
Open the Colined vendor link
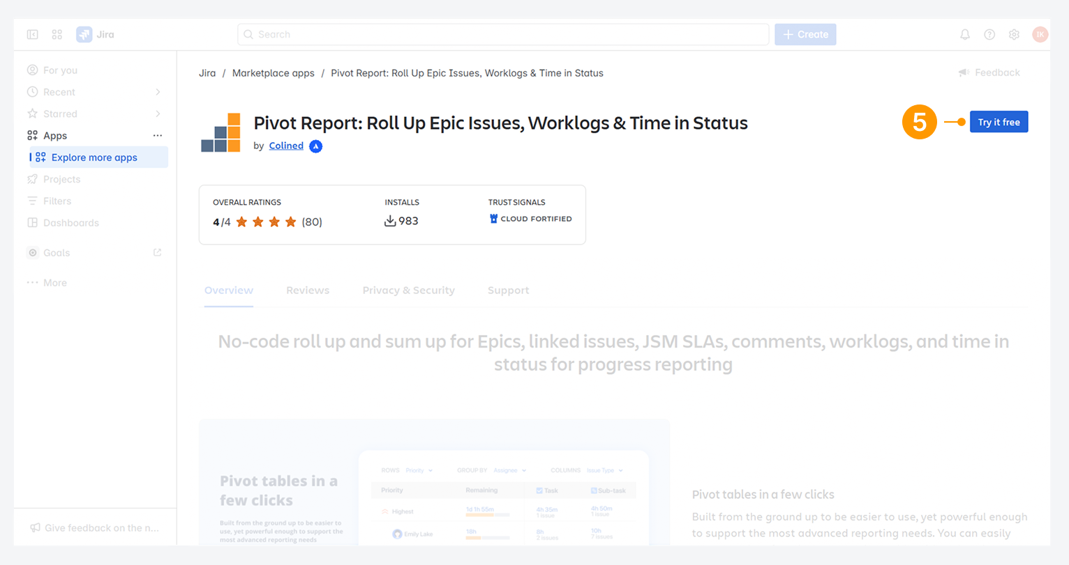tap(286, 146)
